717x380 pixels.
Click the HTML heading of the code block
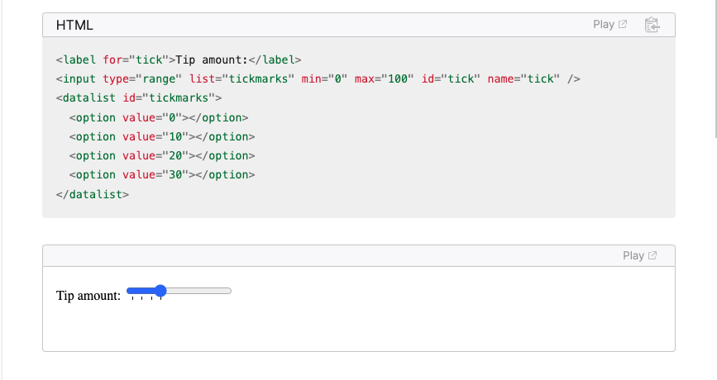74,25
